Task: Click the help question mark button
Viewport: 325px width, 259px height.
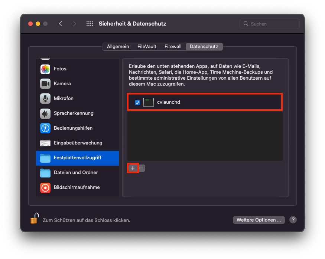Action: point(293,220)
